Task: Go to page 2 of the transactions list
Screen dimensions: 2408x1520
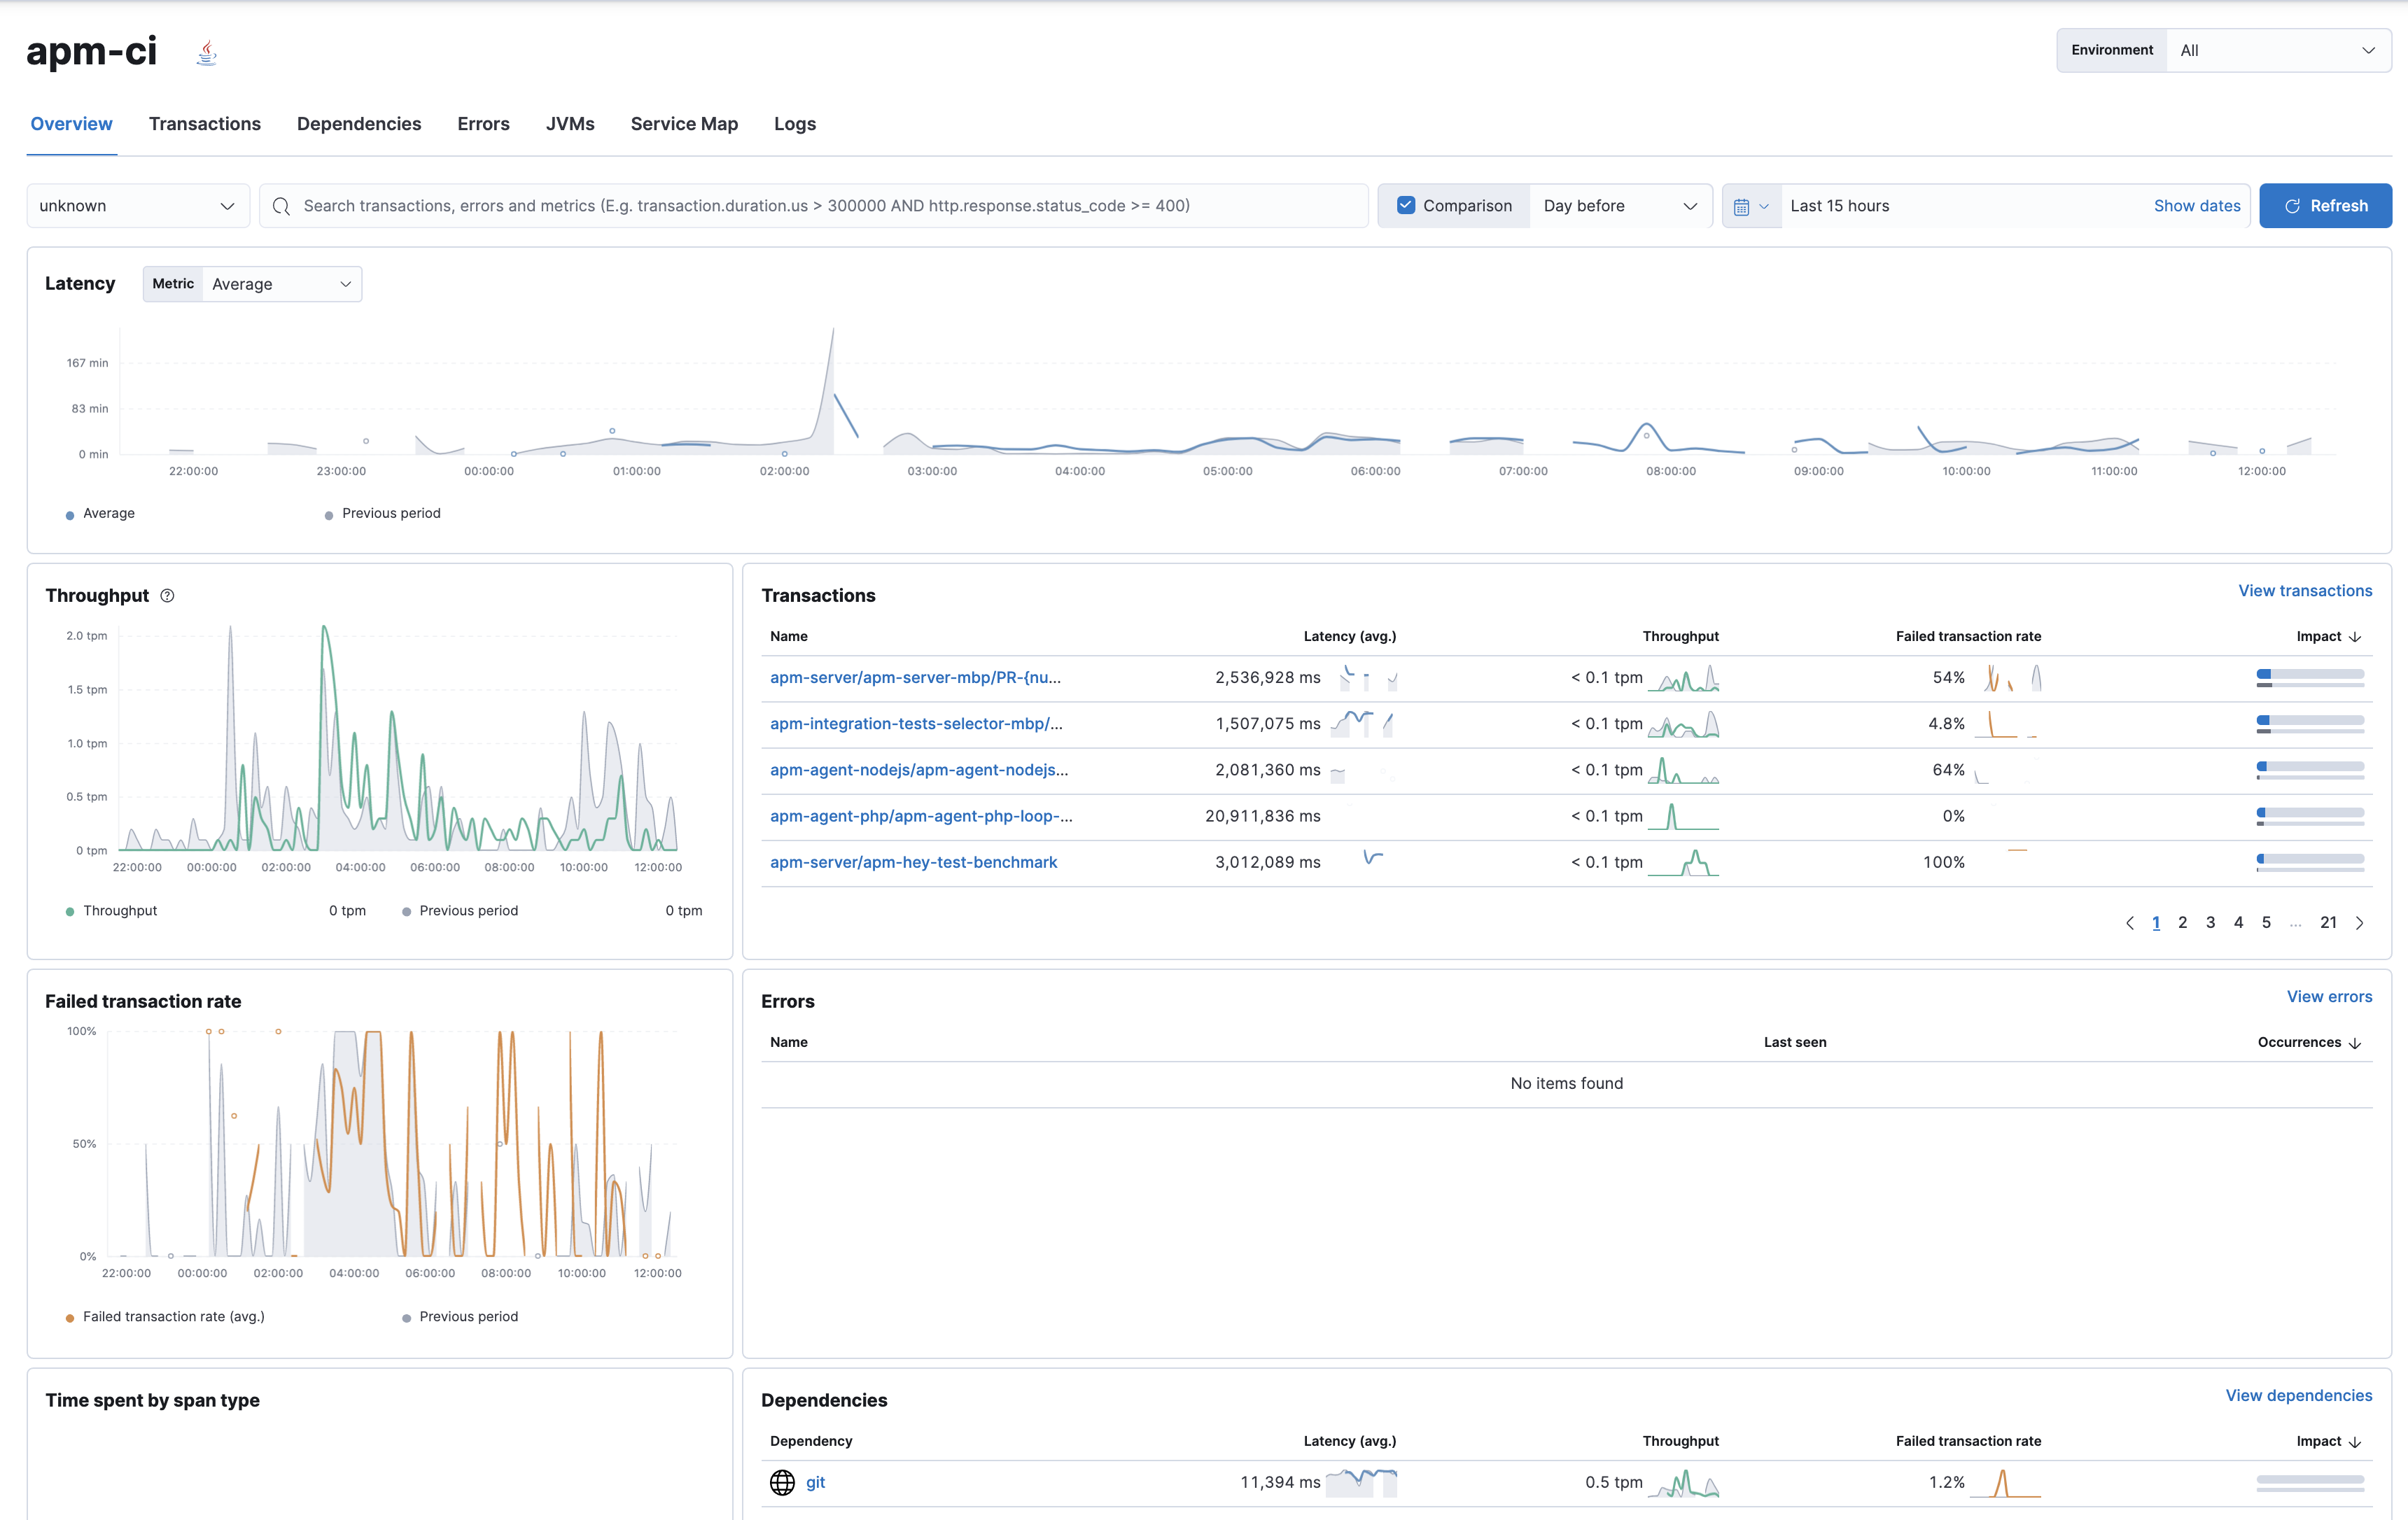Action: [2183, 922]
